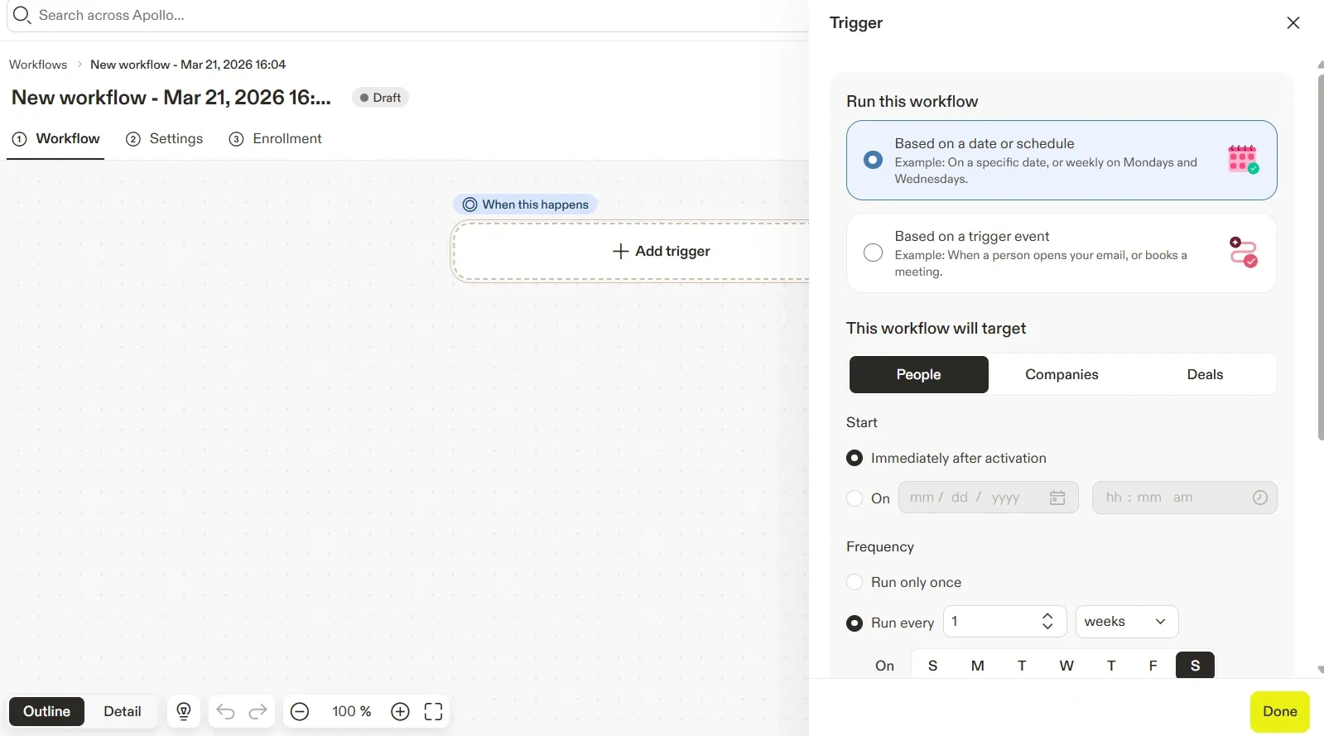This screenshot has height=736, width=1324.
Task: Open the start time picker field
Action: click(1183, 498)
